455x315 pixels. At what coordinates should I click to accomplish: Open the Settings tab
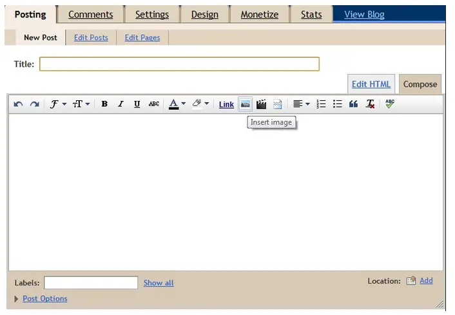[152, 15]
